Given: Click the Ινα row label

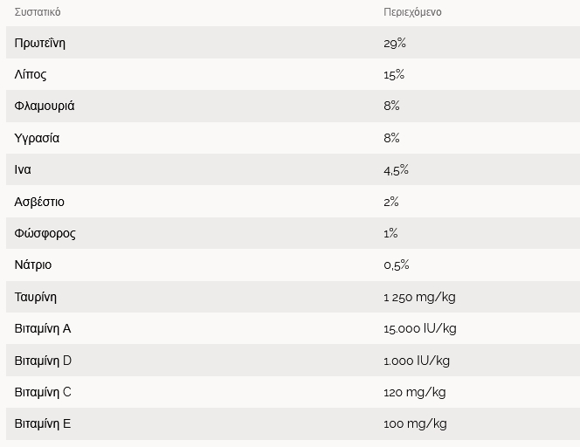Looking at the screenshot, I should pyautogui.click(x=23, y=169).
